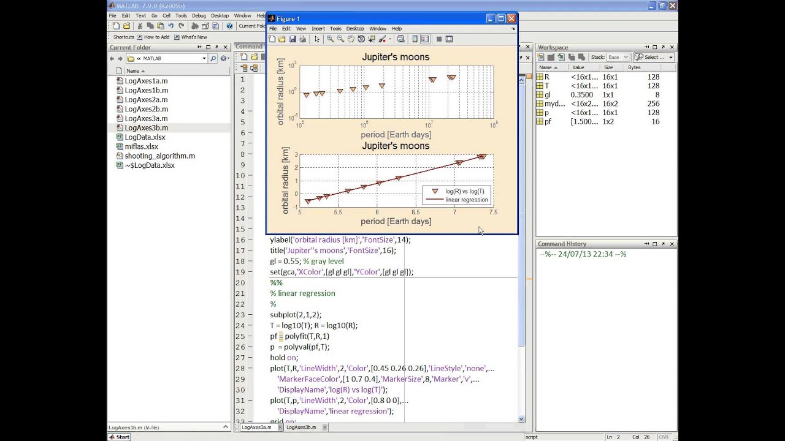
Task: Click the What's New shortcut link
Action: (190, 37)
